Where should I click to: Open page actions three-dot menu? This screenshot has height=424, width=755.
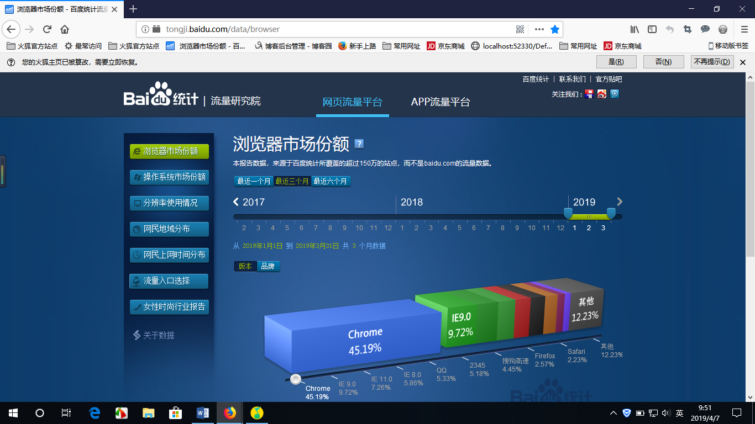coord(539,29)
